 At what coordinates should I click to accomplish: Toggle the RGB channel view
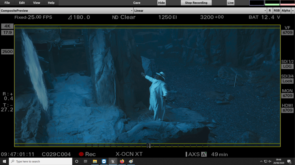coord(277,11)
